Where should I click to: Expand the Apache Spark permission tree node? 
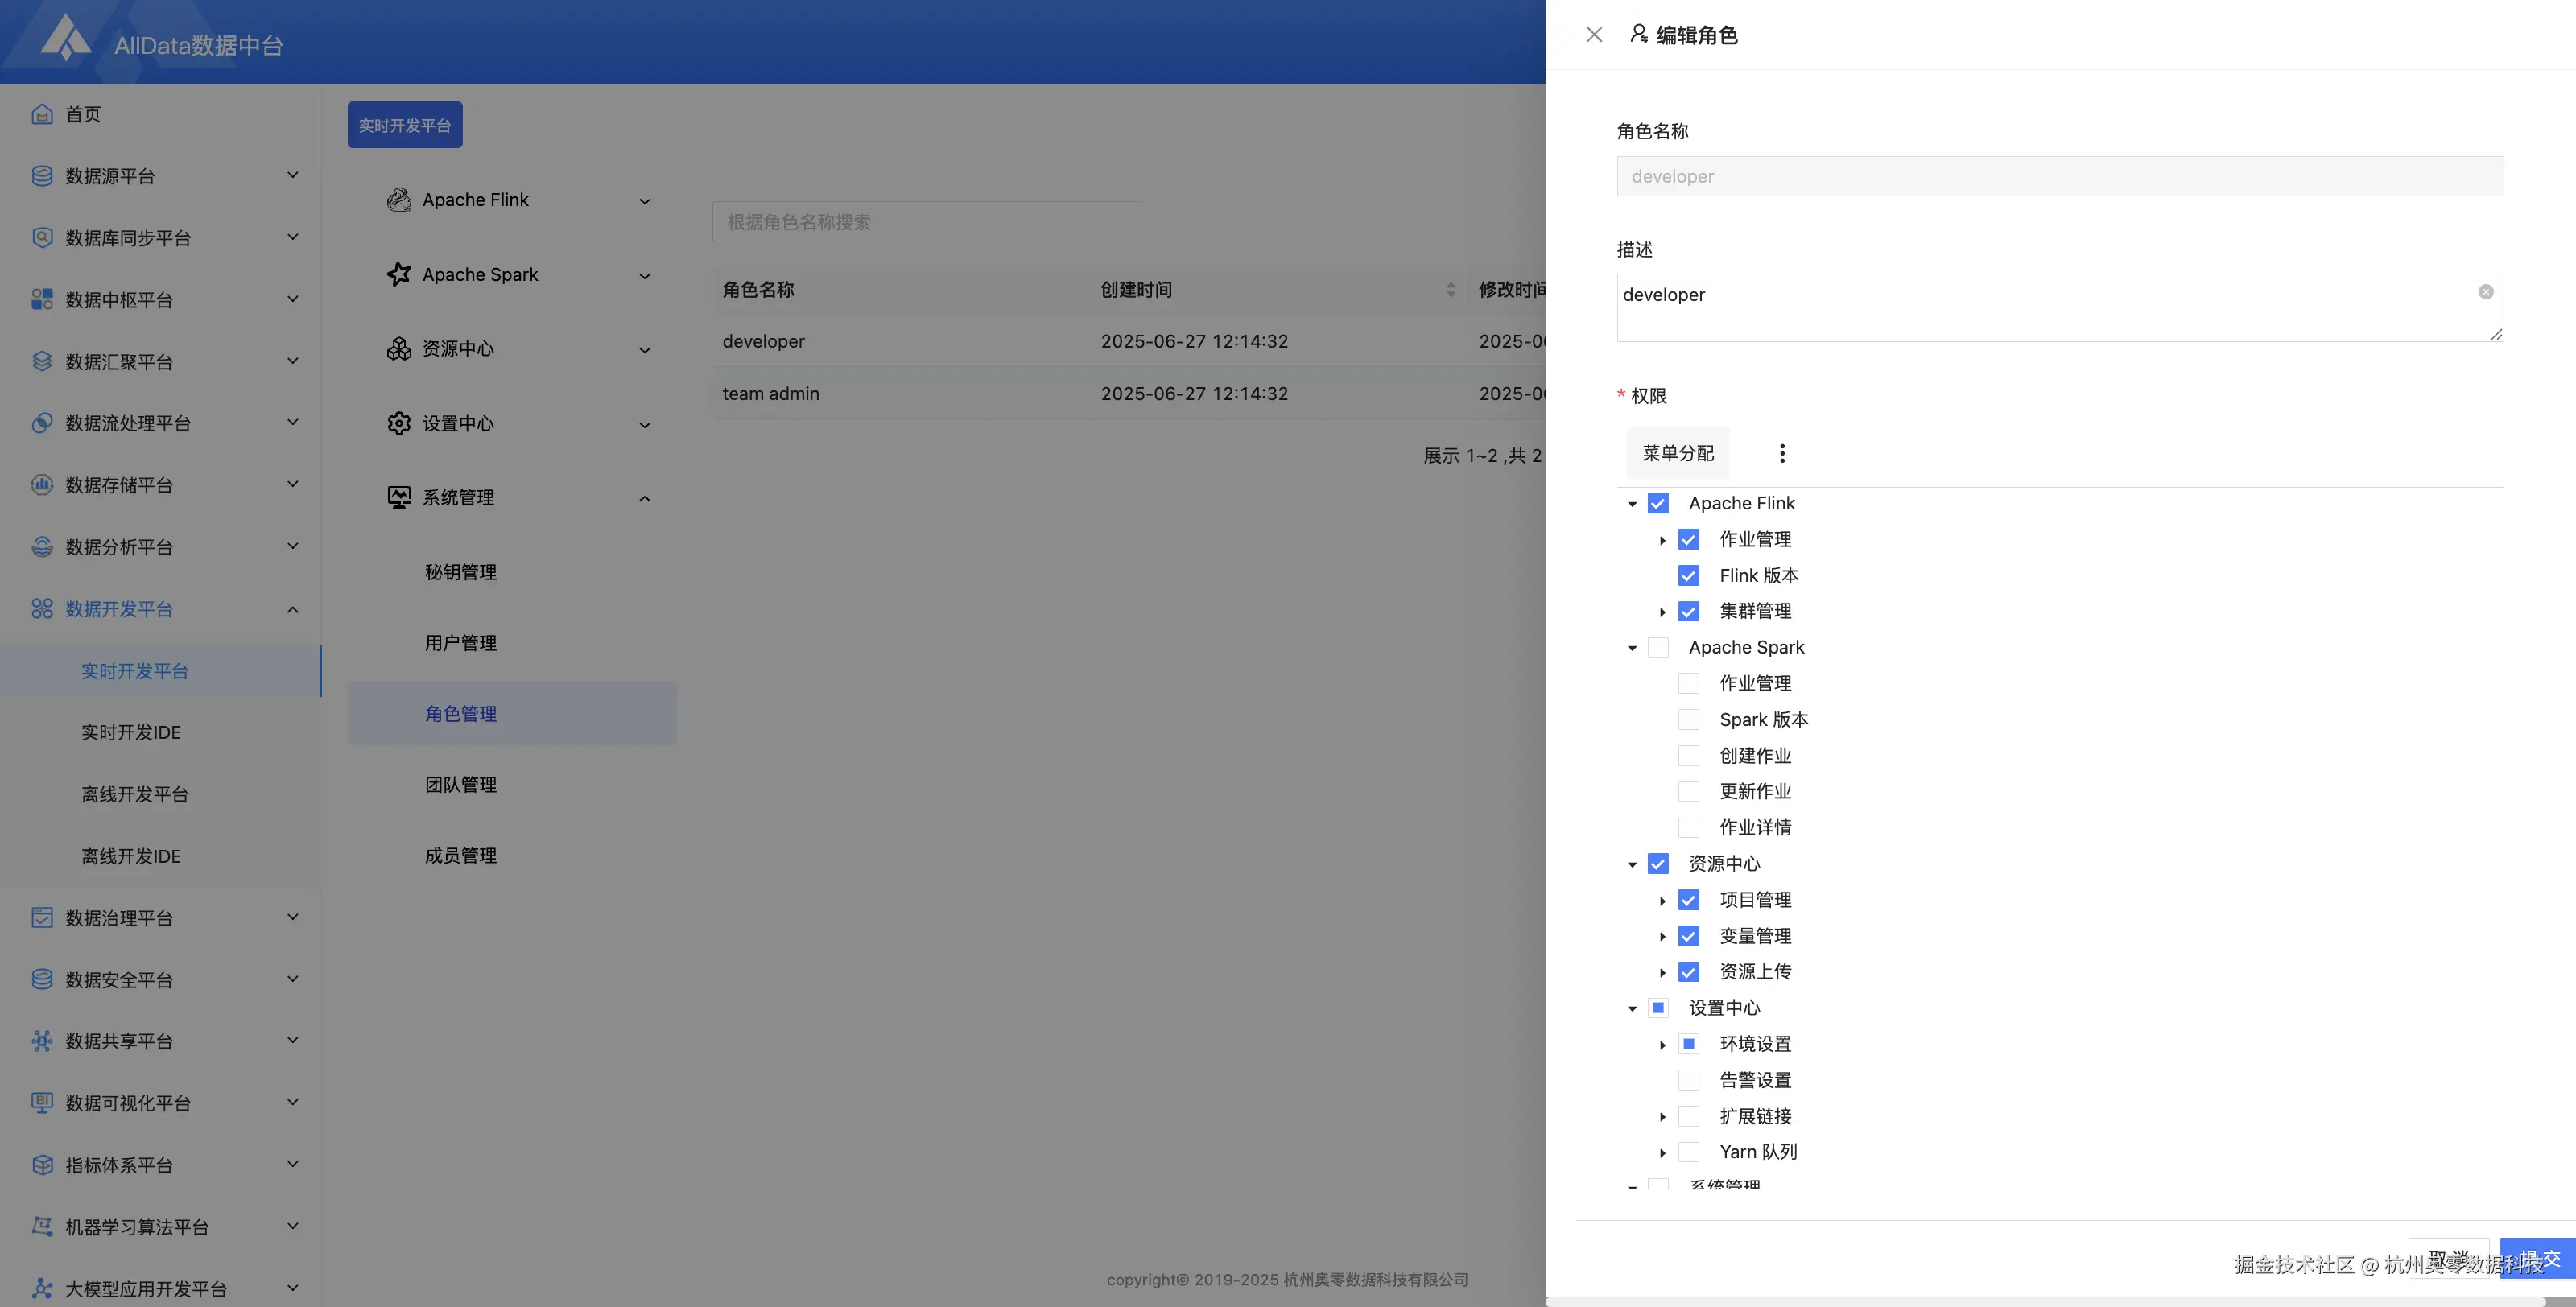click(x=1632, y=647)
